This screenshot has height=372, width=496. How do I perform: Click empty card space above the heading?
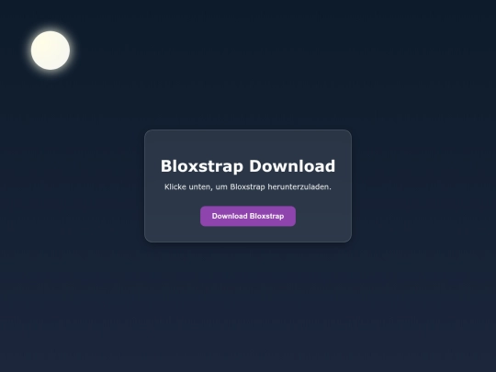248,144
